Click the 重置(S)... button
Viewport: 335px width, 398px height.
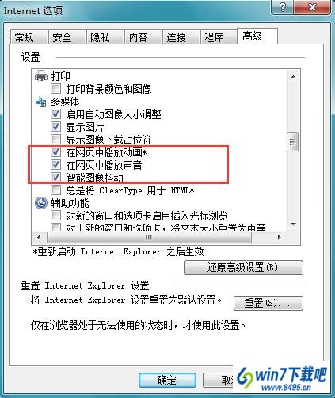268,303
